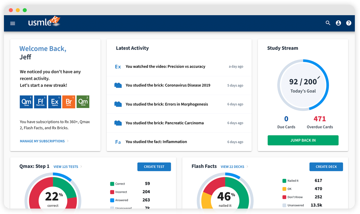This screenshot has width=360, height=214.
Task: Open activity: studied brick Pancreatic Carcinoma
Action: (x=179, y=123)
